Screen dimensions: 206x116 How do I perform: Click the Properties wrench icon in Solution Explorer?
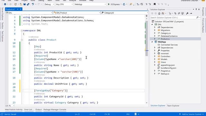pyautogui.click(x=187, y=14)
